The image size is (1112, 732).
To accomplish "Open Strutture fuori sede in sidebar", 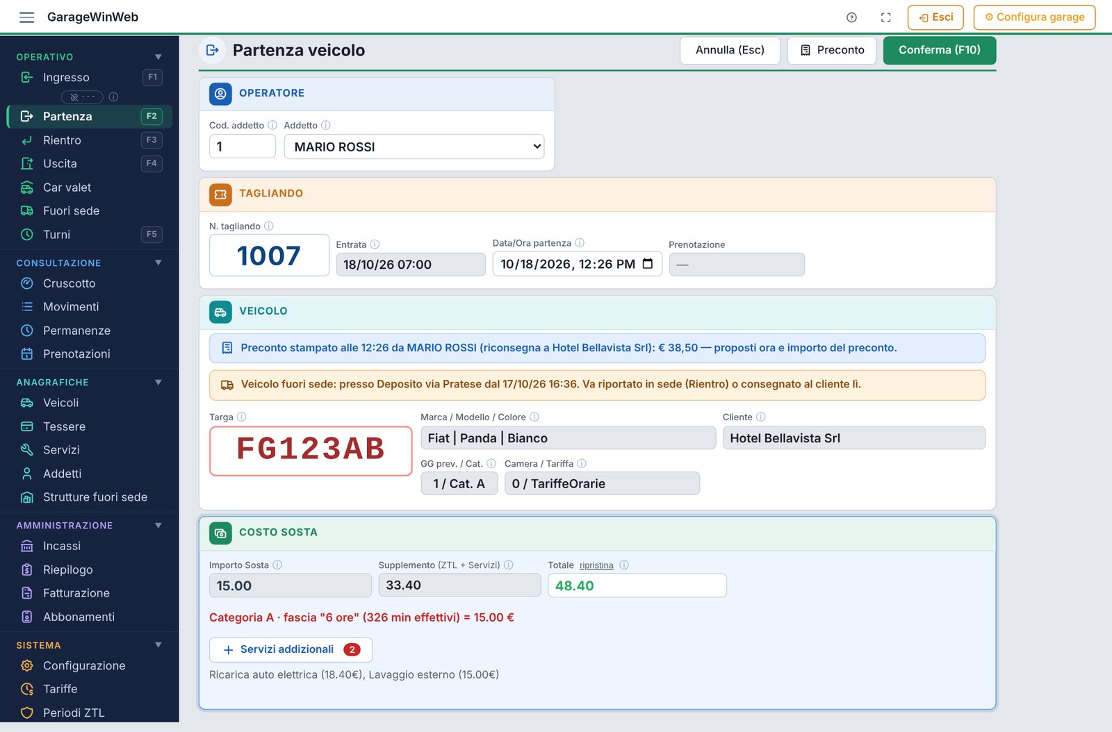I will (x=89, y=497).
